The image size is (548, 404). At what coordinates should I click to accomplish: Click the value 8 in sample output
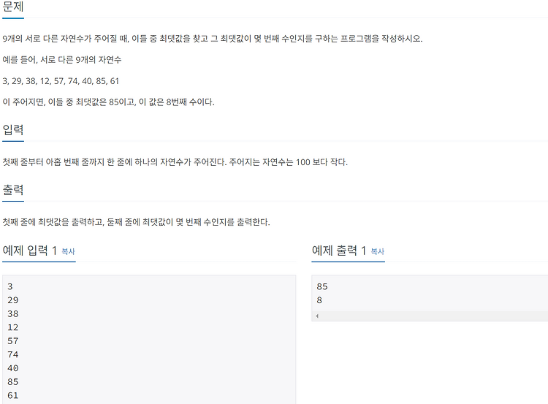point(319,300)
